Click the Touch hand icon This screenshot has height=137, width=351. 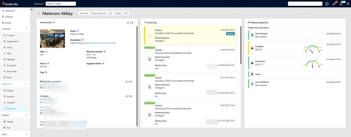click(252, 74)
